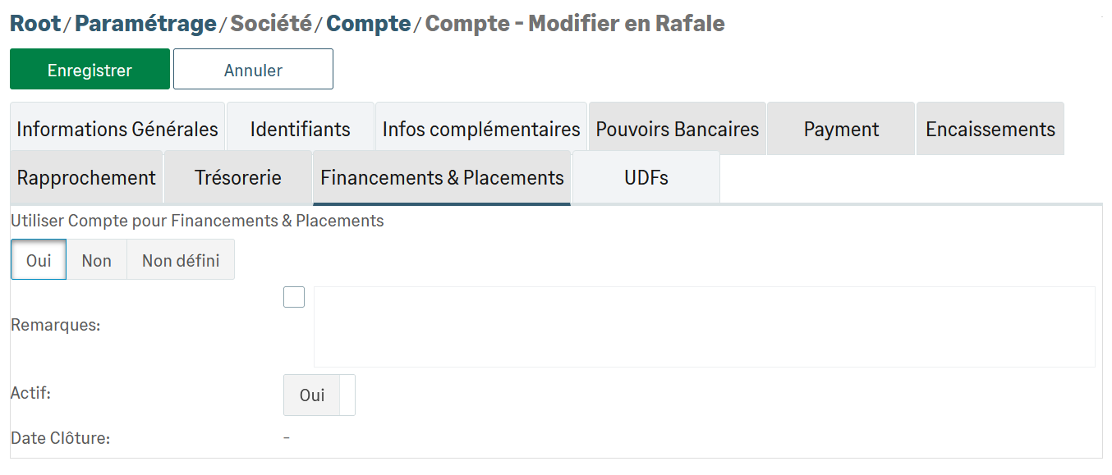Open the Infos complémentaires tab

pos(481,129)
